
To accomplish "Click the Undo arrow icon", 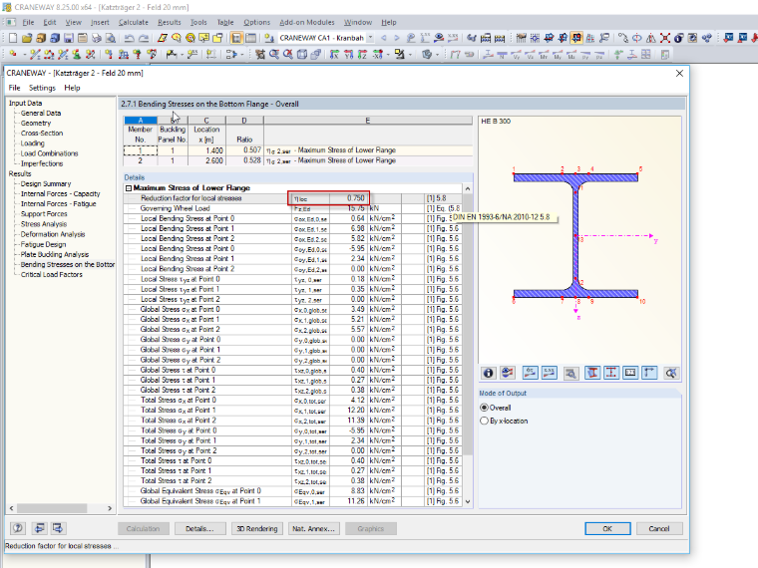I will point(129,38).
